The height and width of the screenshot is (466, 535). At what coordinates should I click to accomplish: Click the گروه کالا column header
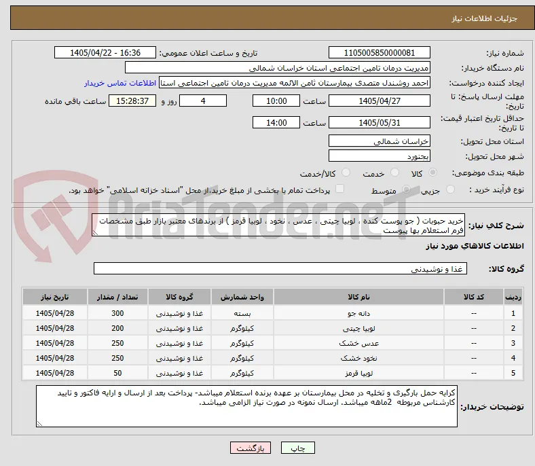coord(179,297)
